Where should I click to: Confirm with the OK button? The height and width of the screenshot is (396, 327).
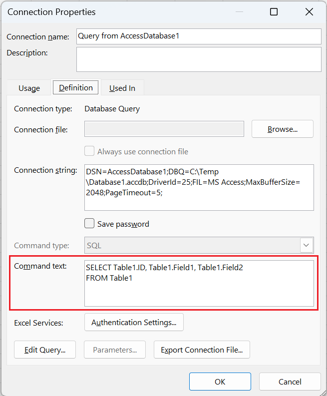220,382
